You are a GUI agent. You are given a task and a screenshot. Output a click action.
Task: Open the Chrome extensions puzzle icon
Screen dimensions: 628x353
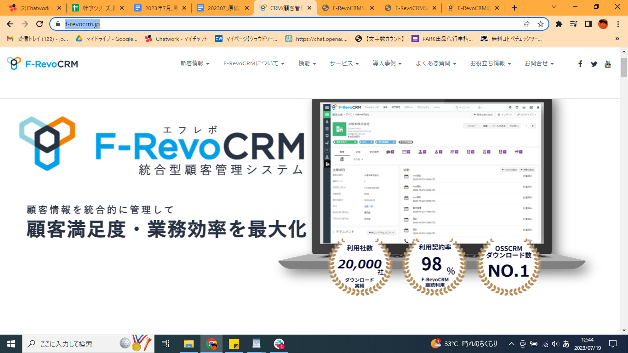click(559, 24)
